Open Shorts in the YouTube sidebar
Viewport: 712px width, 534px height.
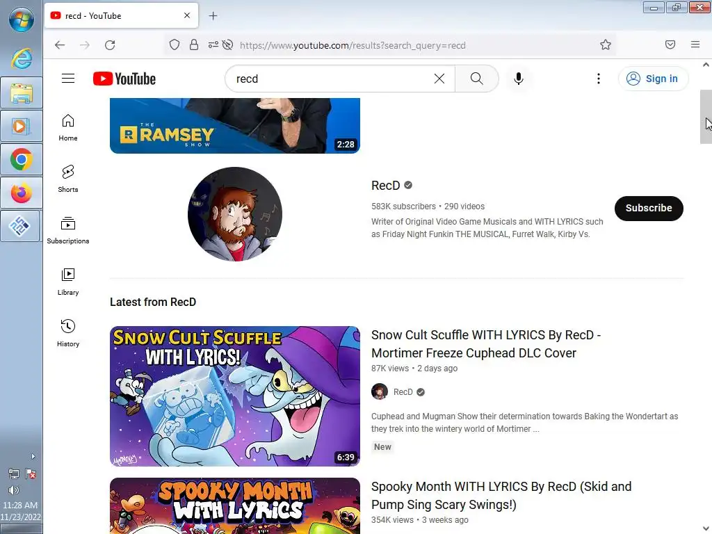tap(68, 179)
